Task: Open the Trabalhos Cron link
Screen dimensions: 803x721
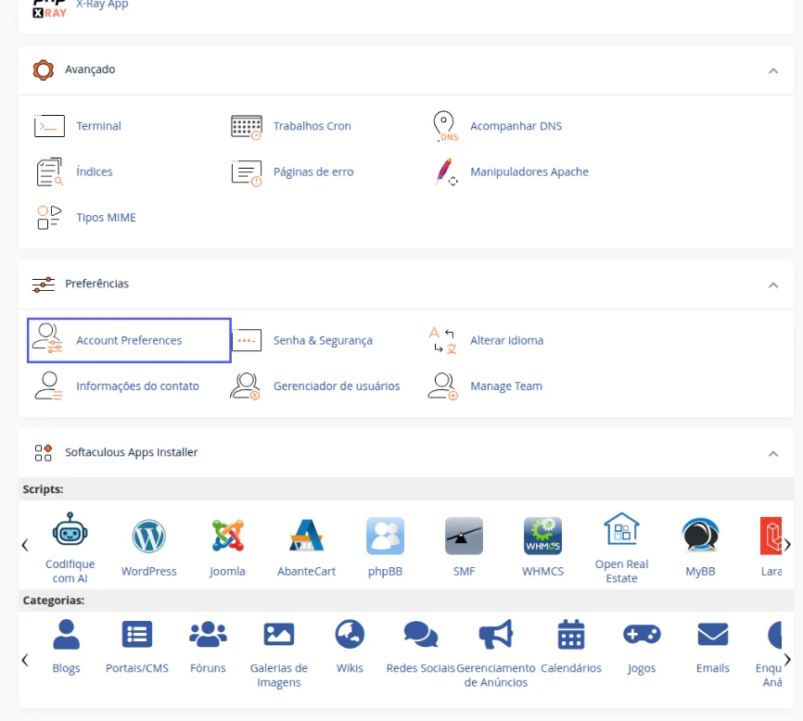Action: click(x=312, y=126)
